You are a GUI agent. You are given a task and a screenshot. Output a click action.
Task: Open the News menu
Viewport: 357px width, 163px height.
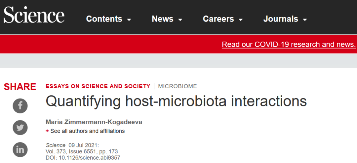tap(163, 19)
